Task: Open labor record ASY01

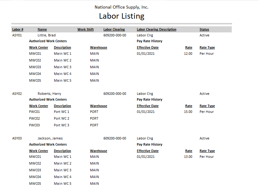Action: pos(17,35)
